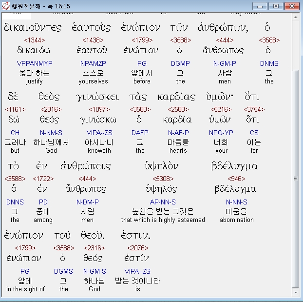Click Strong's number <3754>
The width and height of the screenshot is (303, 302).
[x=254, y=110]
